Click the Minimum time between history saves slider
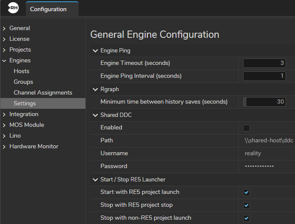This screenshot has width=295, height=224. [x=264, y=102]
